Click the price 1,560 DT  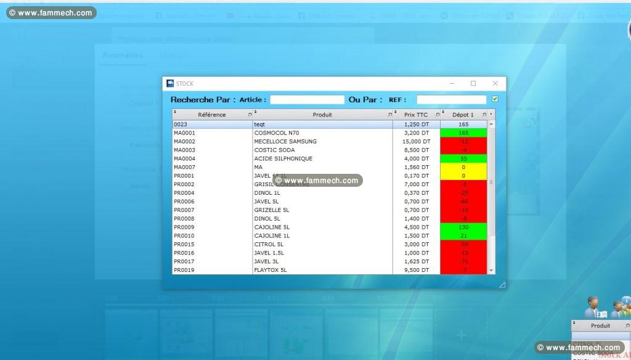(417, 167)
